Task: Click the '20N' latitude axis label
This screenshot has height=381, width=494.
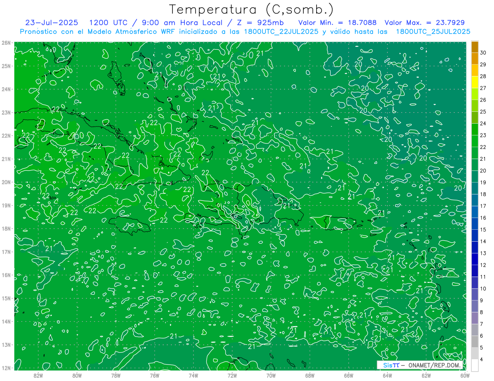Action: tap(6, 182)
